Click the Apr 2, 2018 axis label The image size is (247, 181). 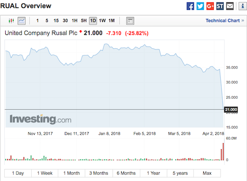[213, 134]
